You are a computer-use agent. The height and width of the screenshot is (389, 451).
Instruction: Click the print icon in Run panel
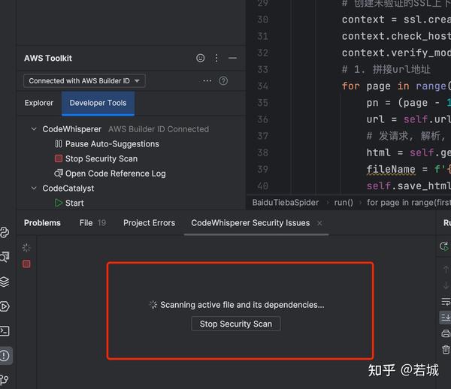point(446,333)
